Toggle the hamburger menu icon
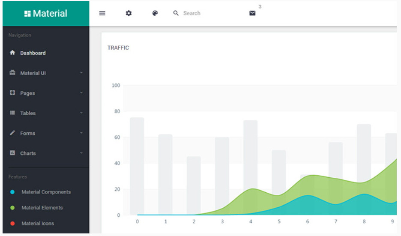The height and width of the screenshot is (236, 401). [102, 13]
